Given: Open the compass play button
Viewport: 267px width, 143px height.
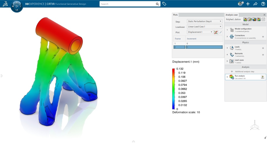Looking at the screenshot, I should (x=17, y=6).
